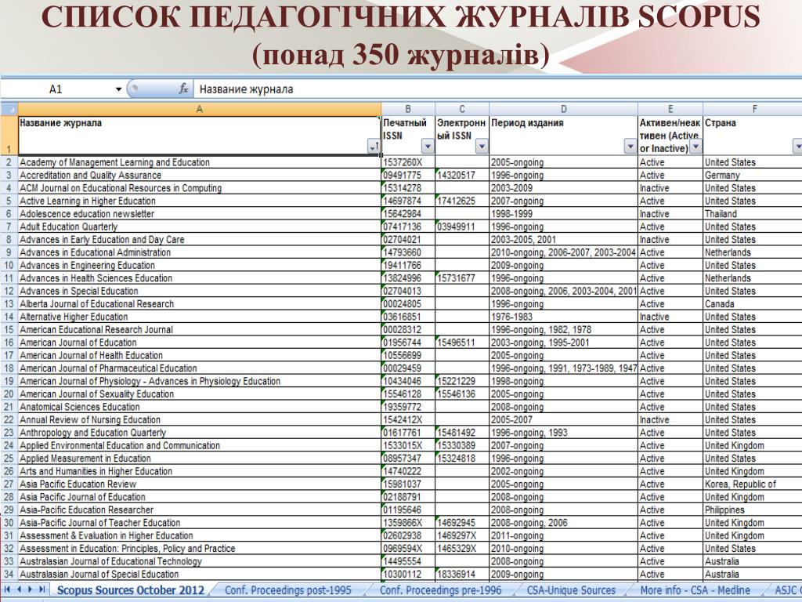Image resolution: width=802 pixels, height=602 pixels.
Task: Click cell 'Adolescence education newsletter'
Action: 200,214
